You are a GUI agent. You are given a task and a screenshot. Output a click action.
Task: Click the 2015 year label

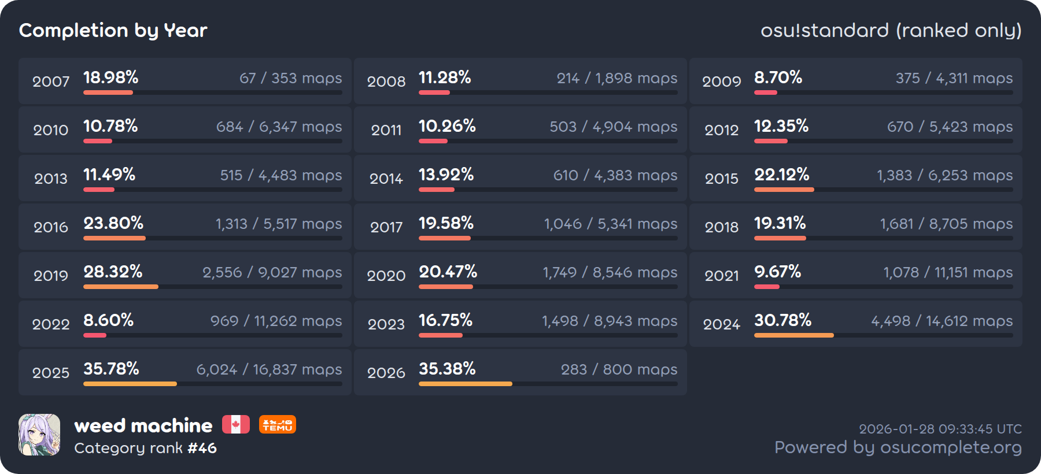tap(721, 179)
